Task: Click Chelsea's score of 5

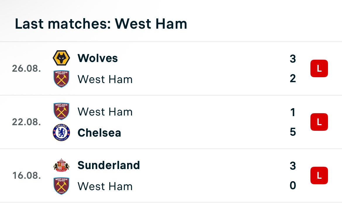Action: (x=293, y=132)
